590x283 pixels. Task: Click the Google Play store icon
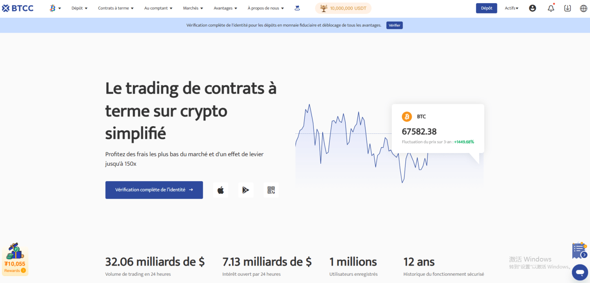pyautogui.click(x=246, y=190)
